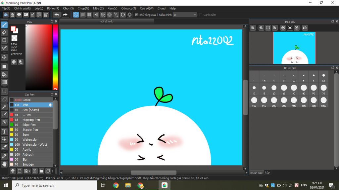Screen dimensions: 339x190
Task: Click the foreground color swatch
Action: tap(13, 28)
